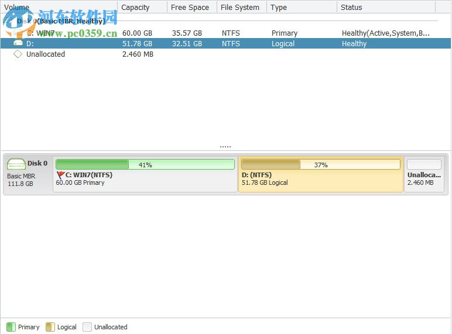Image resolution: width=452 pixels, height=334 pixels.
Task: Click the Logical legend label
Action: coord(67,327)
